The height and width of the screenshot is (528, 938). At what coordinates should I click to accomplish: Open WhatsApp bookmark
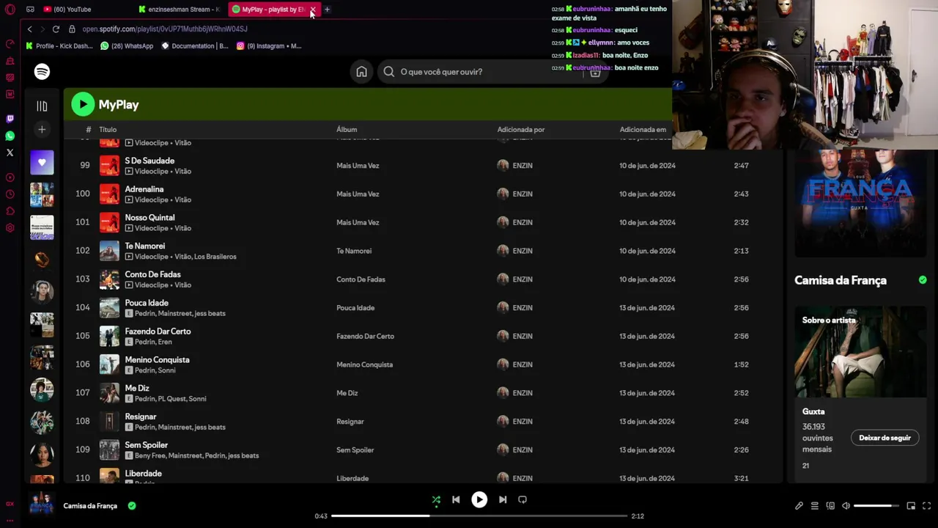click(x=127, y=46)
